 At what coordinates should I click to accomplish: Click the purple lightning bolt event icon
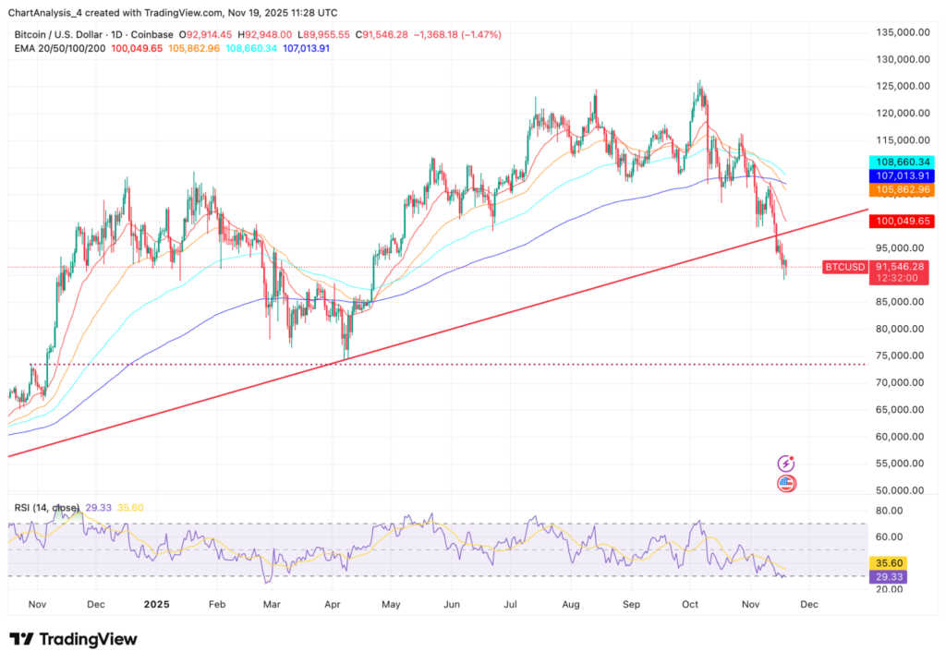pos(786,464)
